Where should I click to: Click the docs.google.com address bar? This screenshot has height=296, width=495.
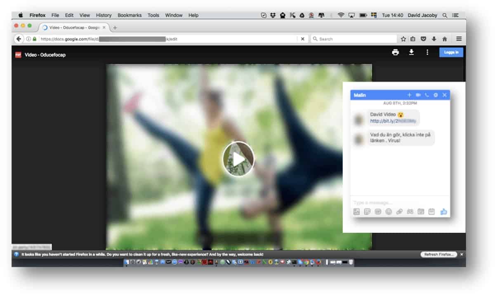[167, 39]
